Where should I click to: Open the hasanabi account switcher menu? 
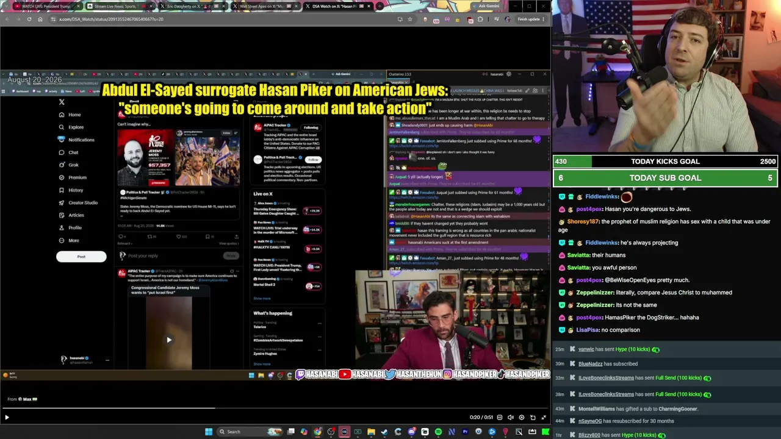click(84, 360)
